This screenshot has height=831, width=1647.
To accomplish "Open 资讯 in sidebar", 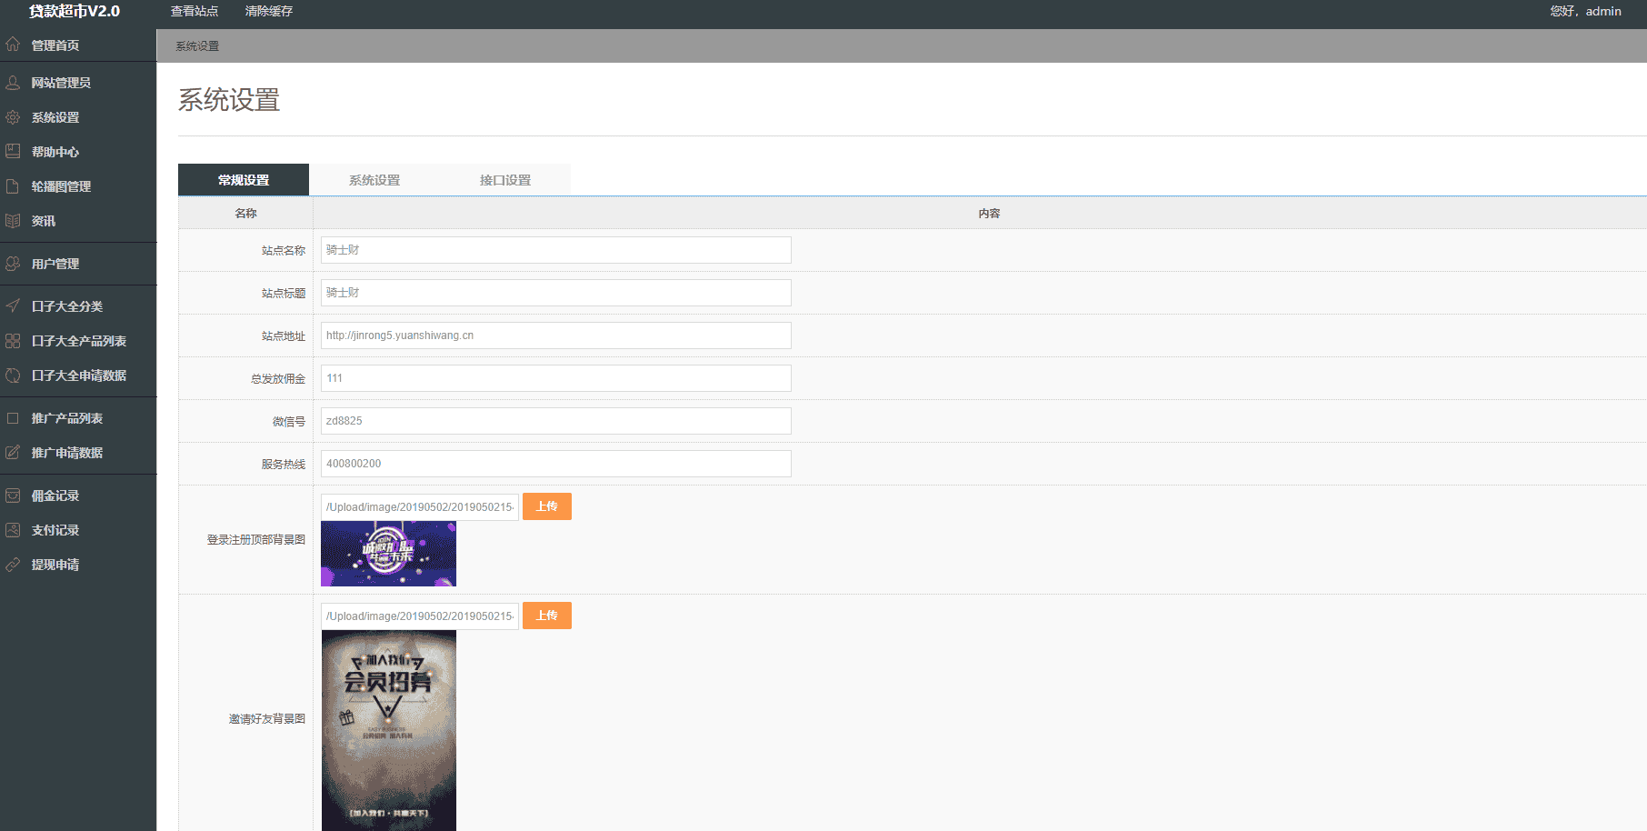I will point(44,221).
